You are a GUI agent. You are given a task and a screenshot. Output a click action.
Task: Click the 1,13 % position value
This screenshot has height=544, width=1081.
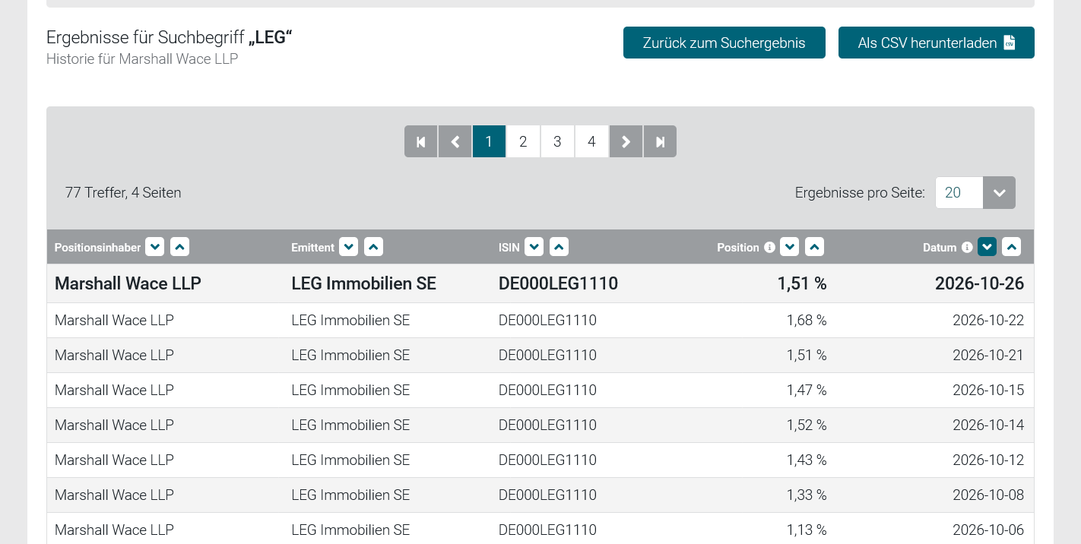pyautogui.click(x=807, y=530)
